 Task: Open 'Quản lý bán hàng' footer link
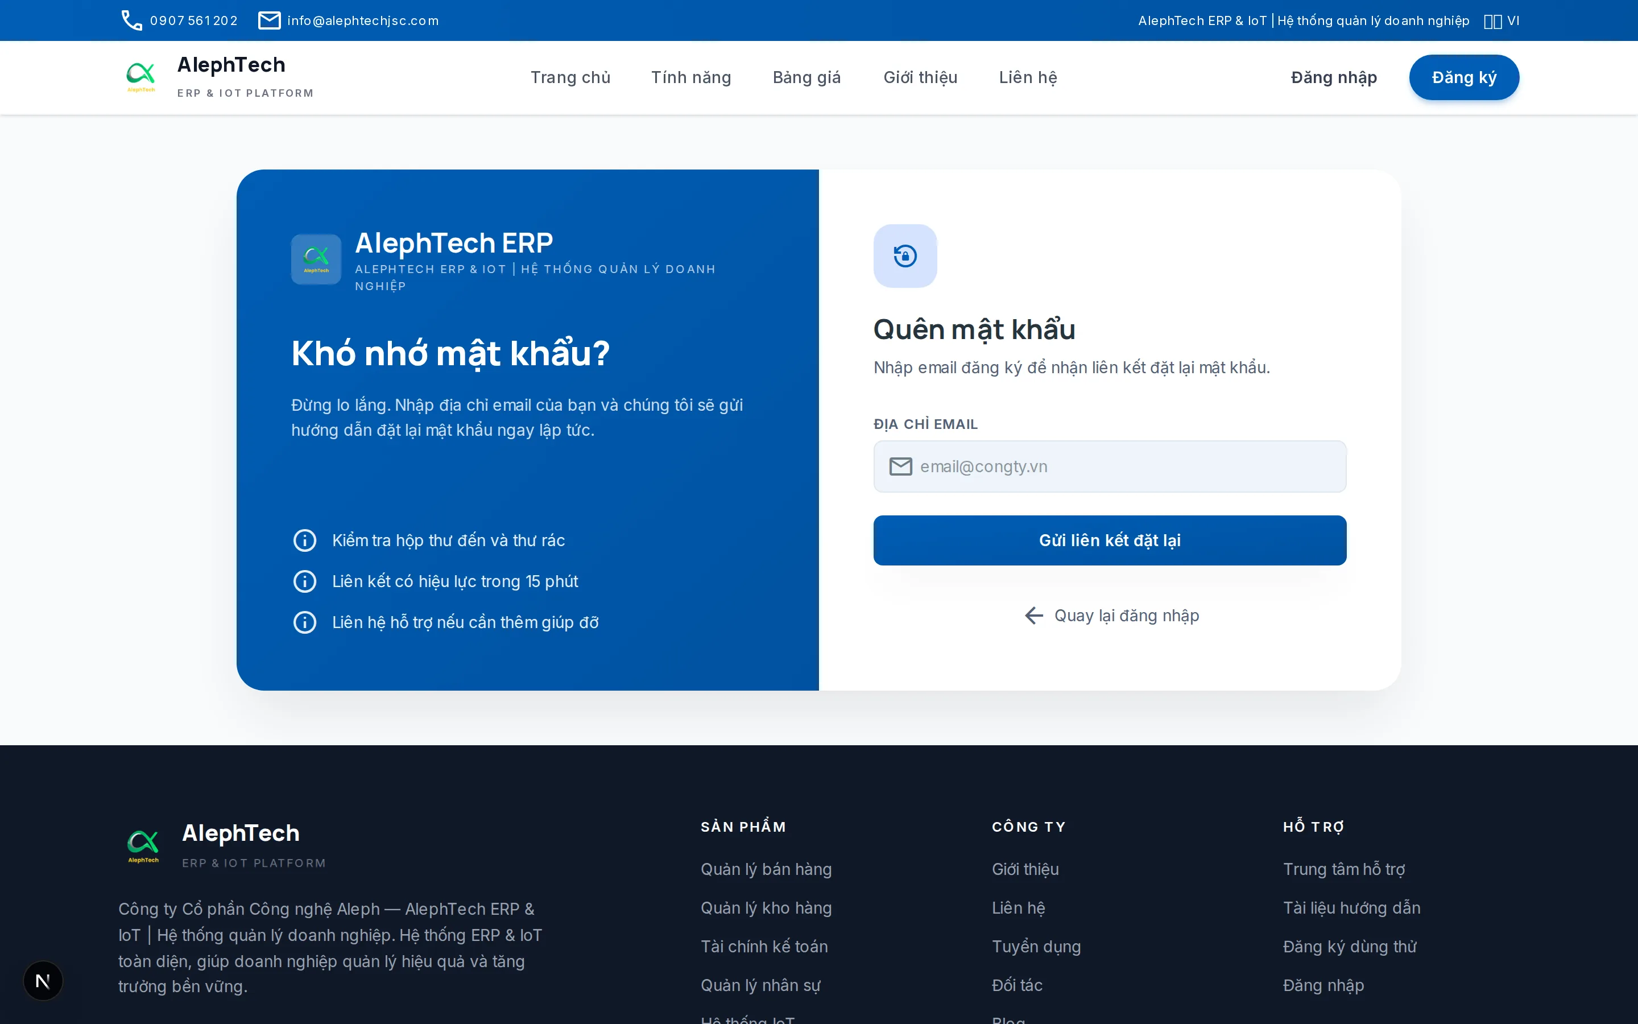click(766, 870)
